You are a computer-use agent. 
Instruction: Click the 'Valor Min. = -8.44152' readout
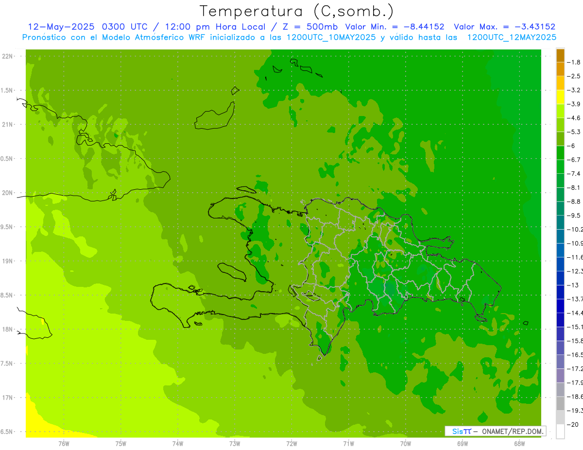click(x=394, y=27)
